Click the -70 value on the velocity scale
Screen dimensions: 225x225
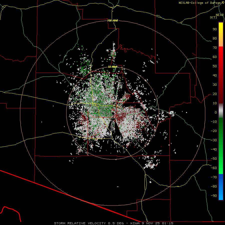(x=214, y=177)
